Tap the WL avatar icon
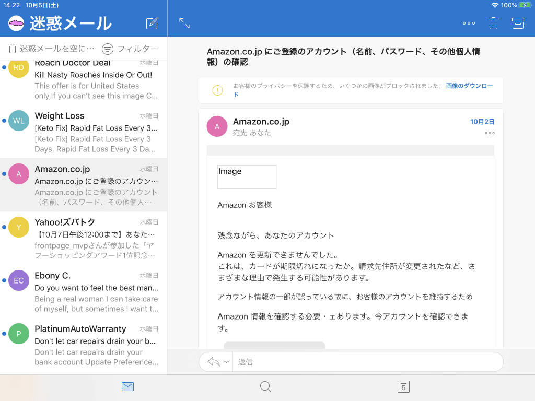 click(x=18, y=121)
